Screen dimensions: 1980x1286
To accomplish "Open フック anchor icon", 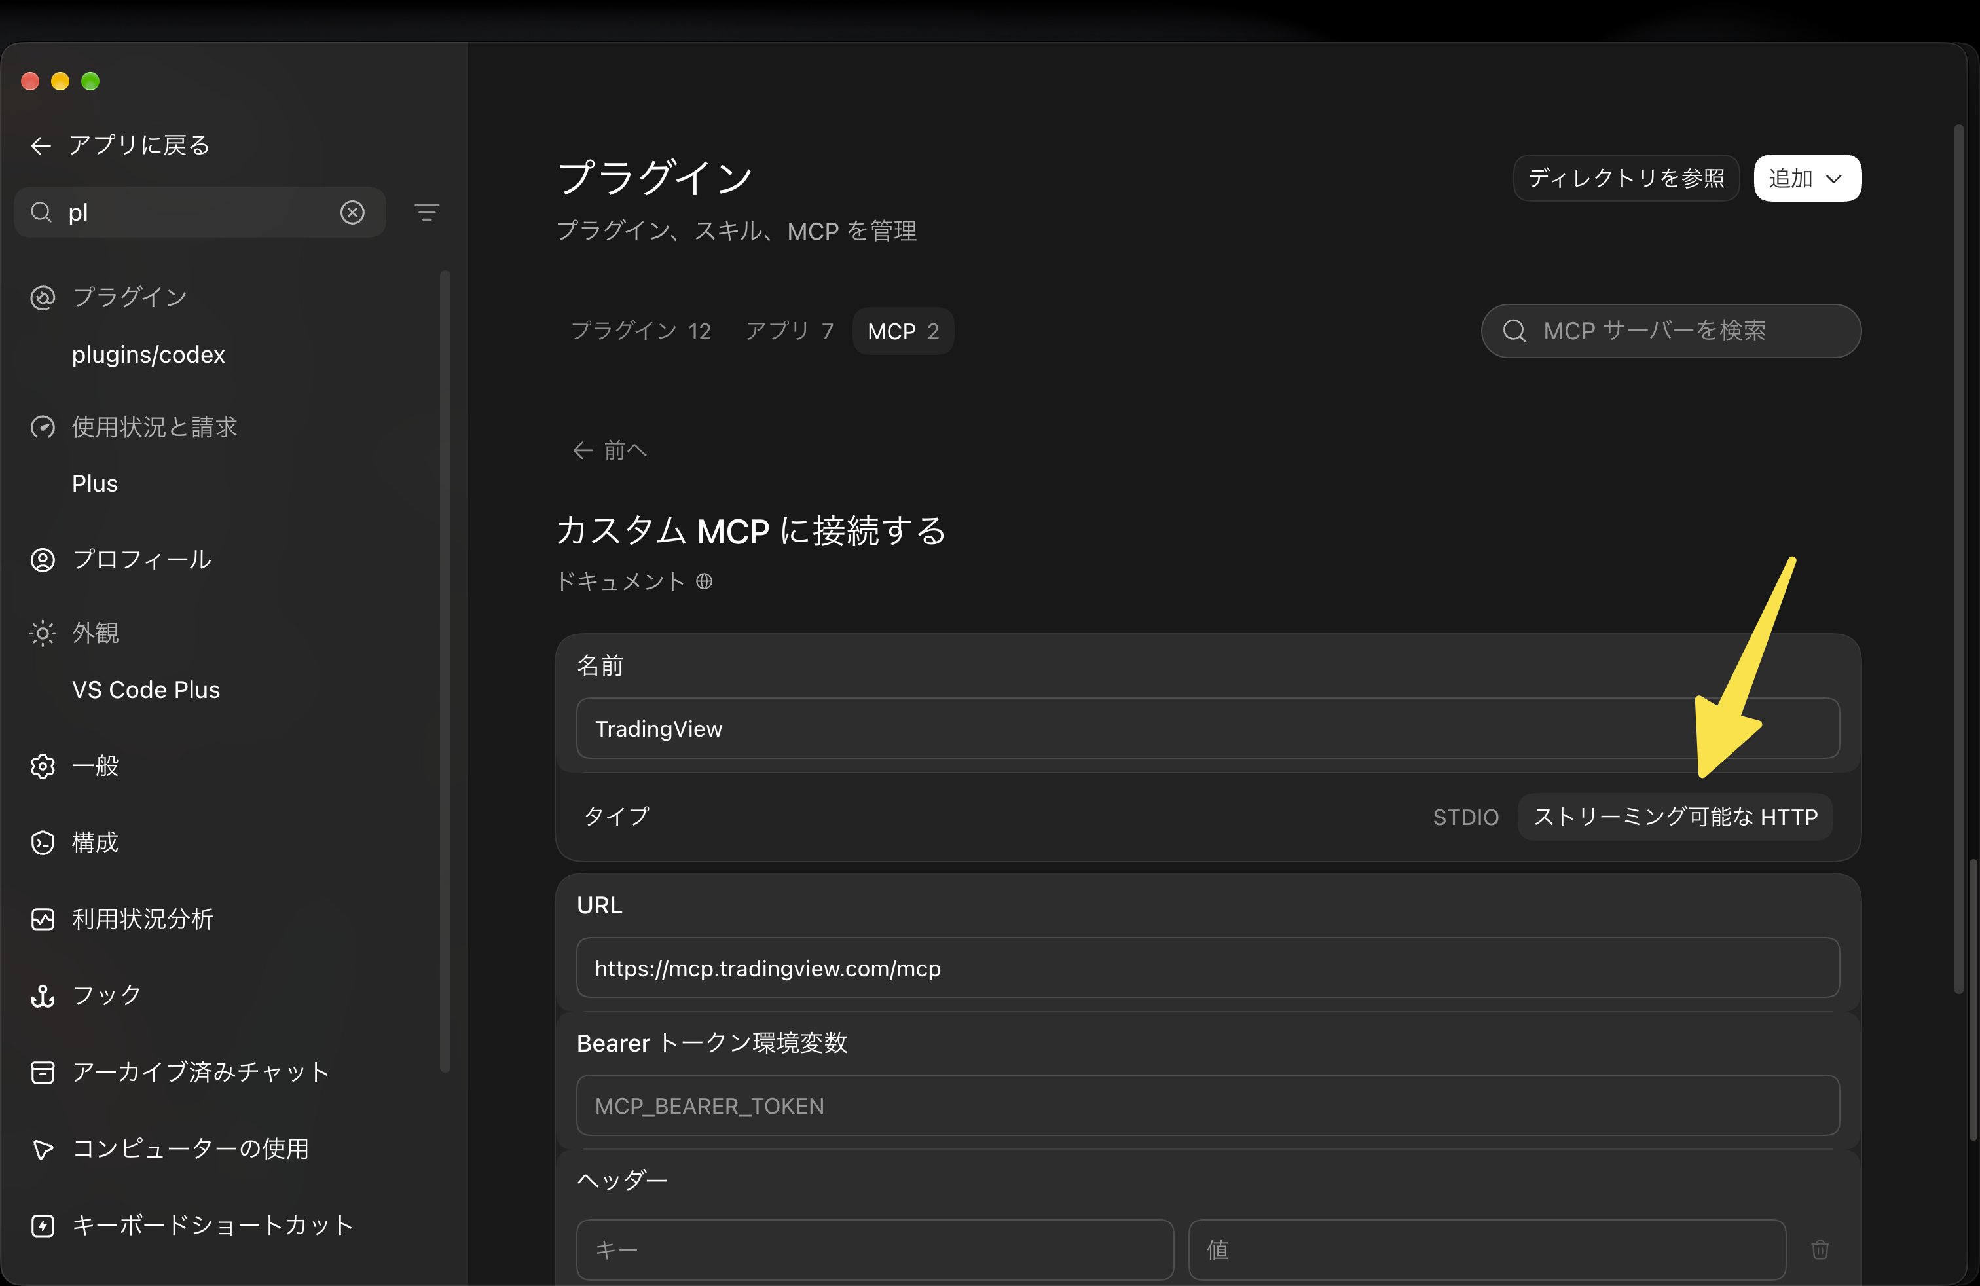I will pos(43,996).
